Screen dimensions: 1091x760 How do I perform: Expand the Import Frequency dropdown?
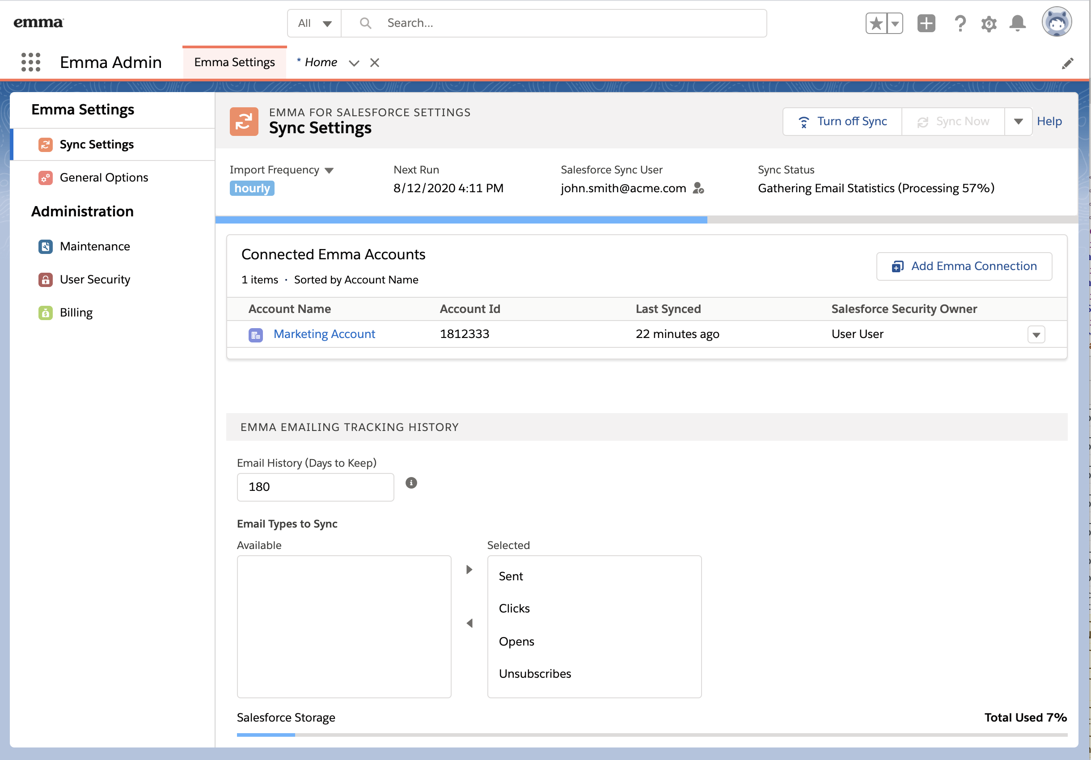point(329,170)
